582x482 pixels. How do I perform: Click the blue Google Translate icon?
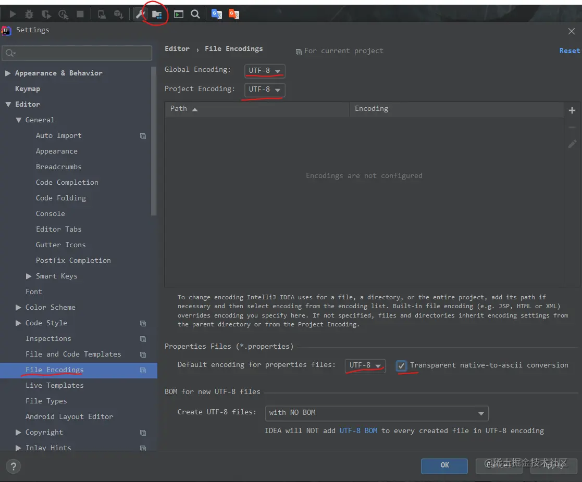click(x=216, y=14)
